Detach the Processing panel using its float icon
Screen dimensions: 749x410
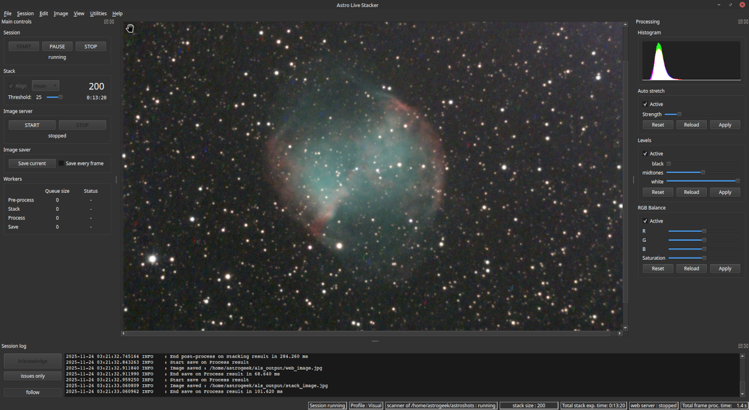740,22
